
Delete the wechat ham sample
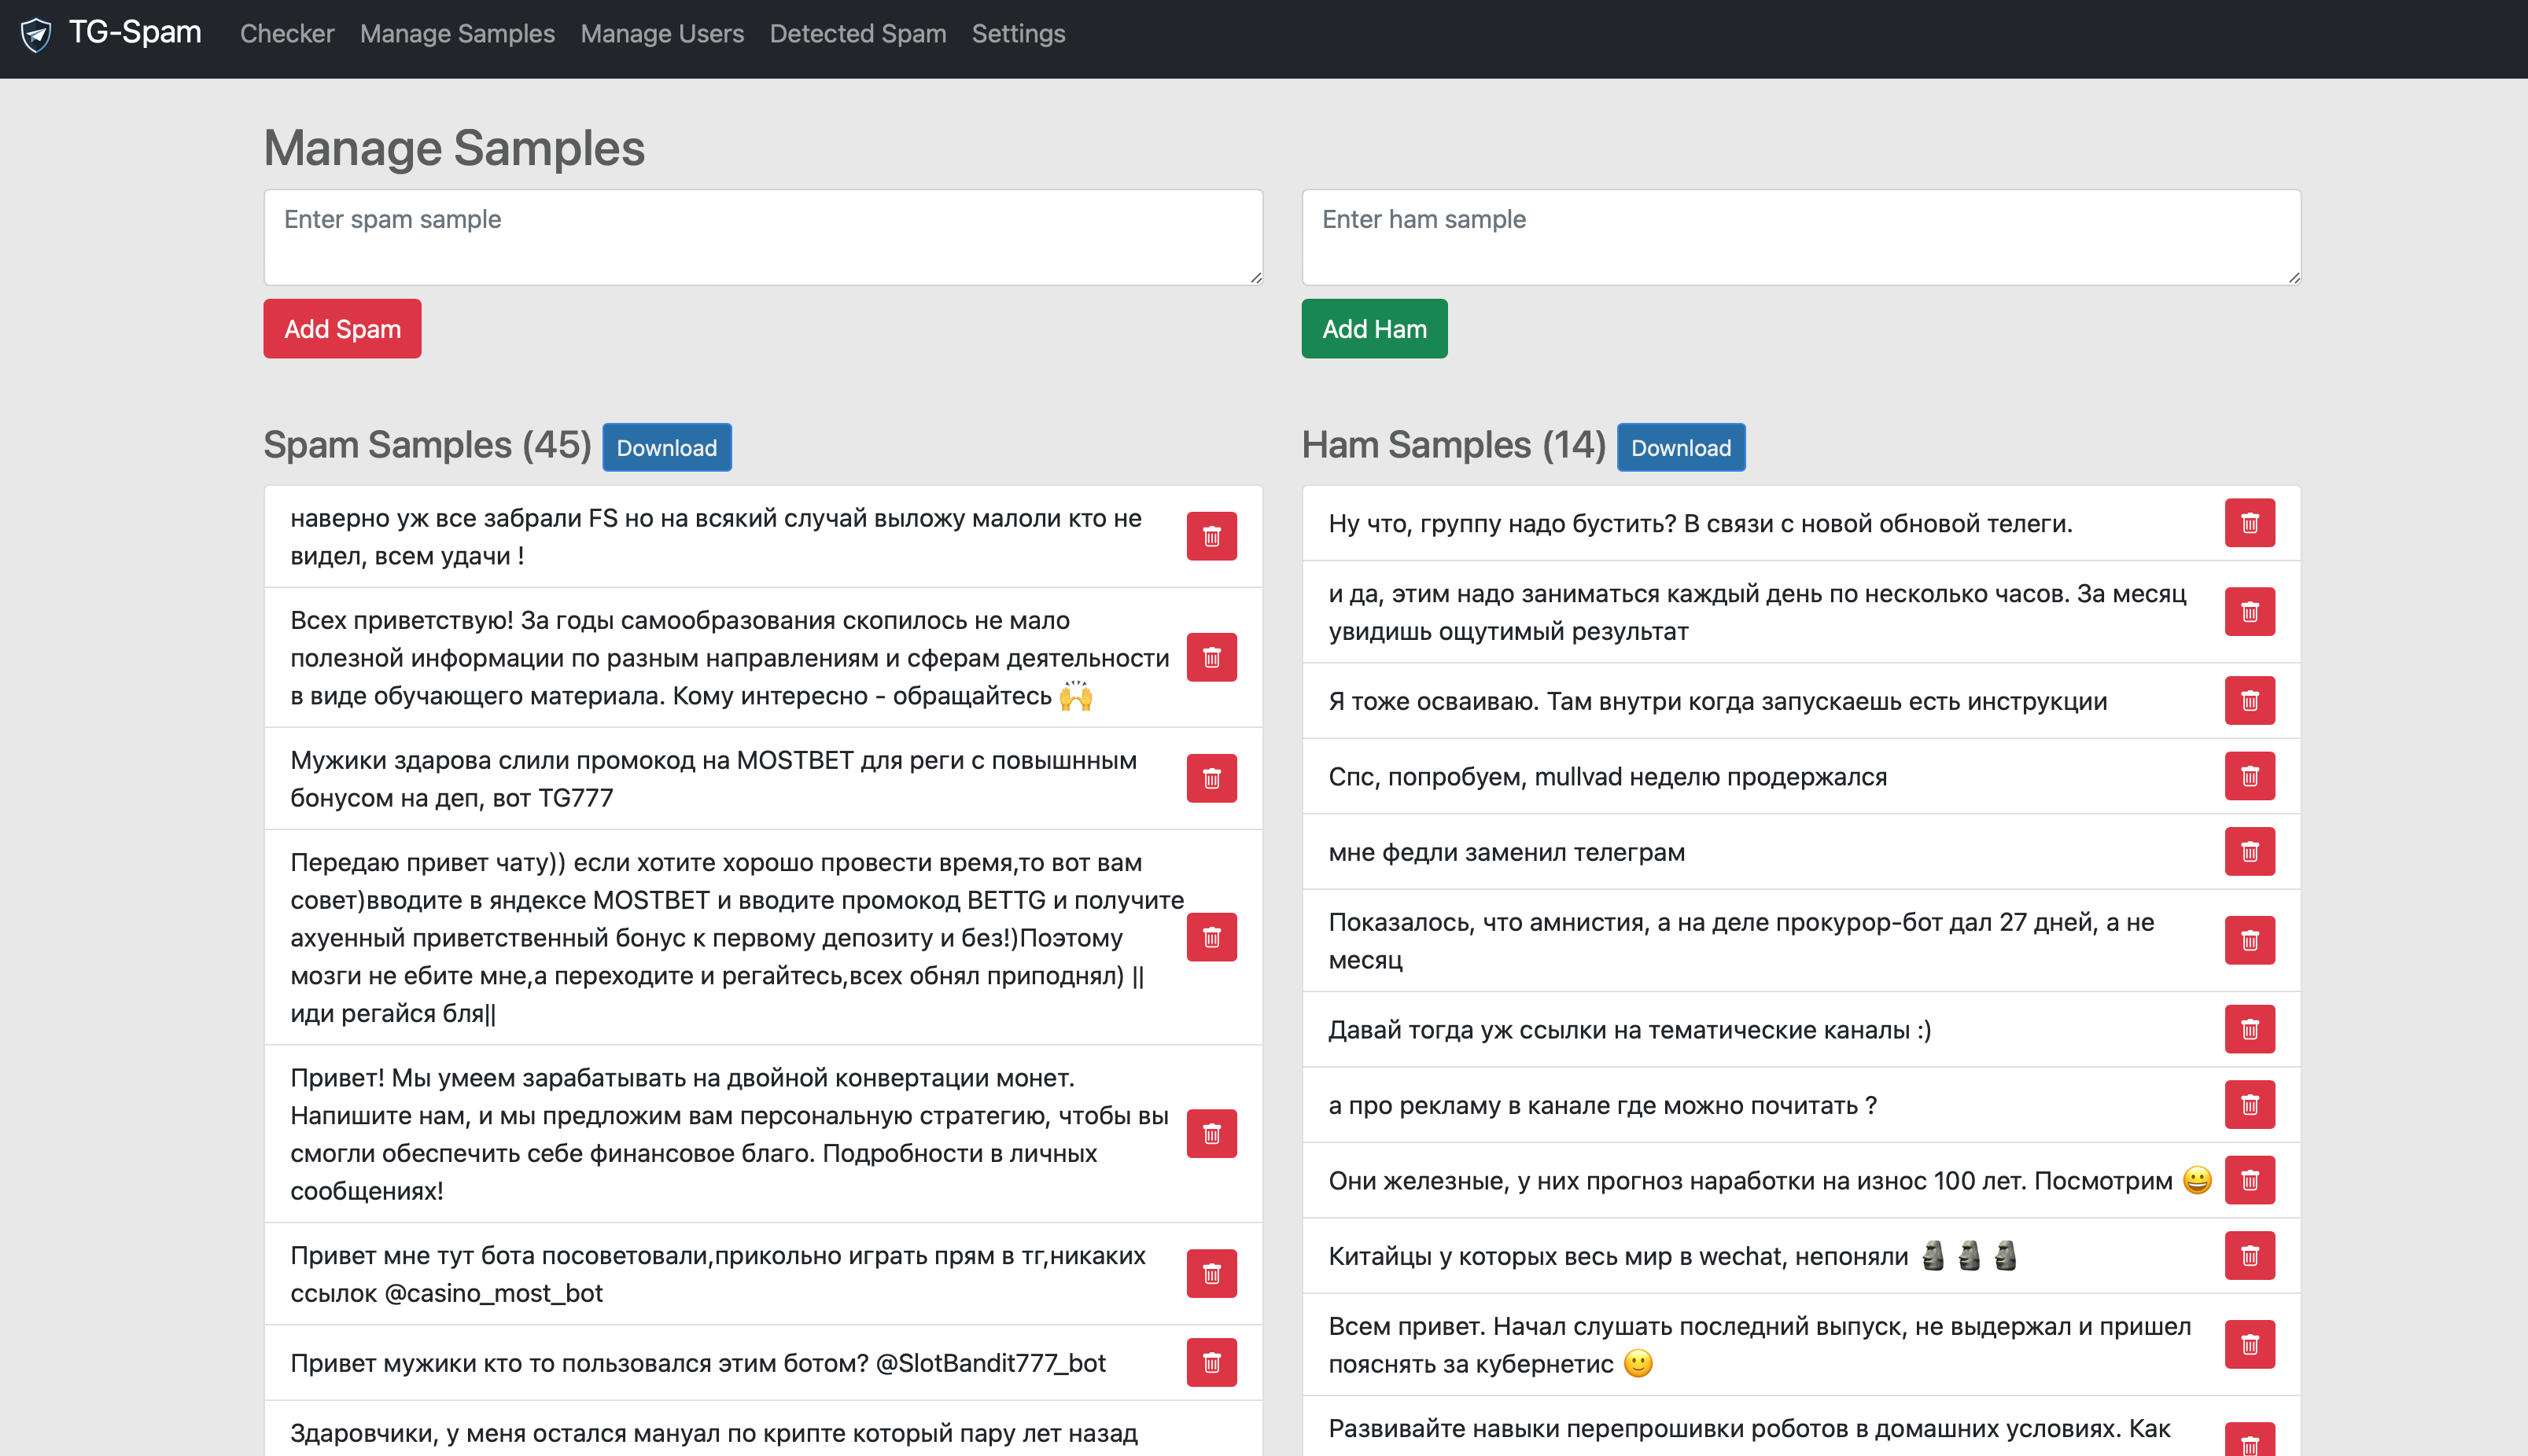[x=2249, y=1255]
